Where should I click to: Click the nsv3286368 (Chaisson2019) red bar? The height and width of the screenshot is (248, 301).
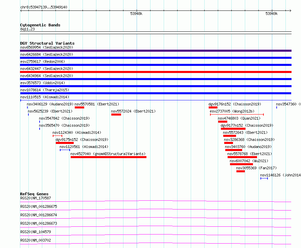229,143
